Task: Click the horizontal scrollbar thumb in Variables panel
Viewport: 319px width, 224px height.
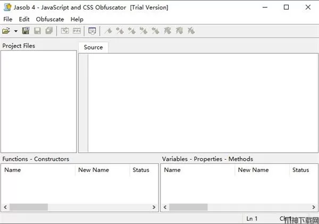Action: click(x=188, y=207)
